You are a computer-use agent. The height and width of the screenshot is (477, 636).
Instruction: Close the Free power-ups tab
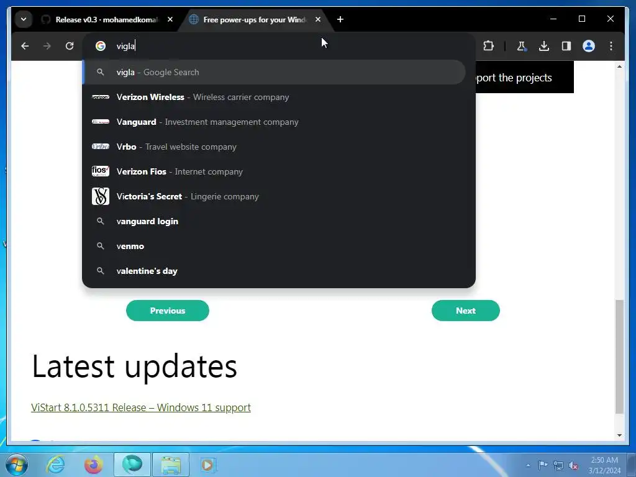pyautogui.click(x=318, y=19)
